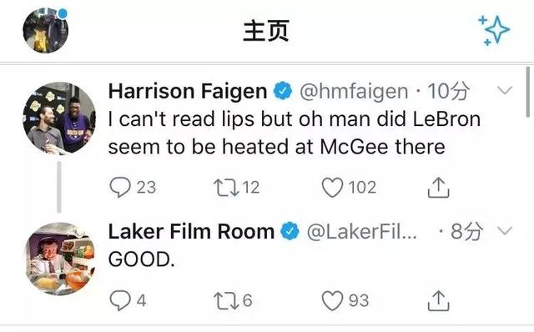Retweet the GOOD. tweet
The height and width of the screenshot is (332, 534).
226,301
